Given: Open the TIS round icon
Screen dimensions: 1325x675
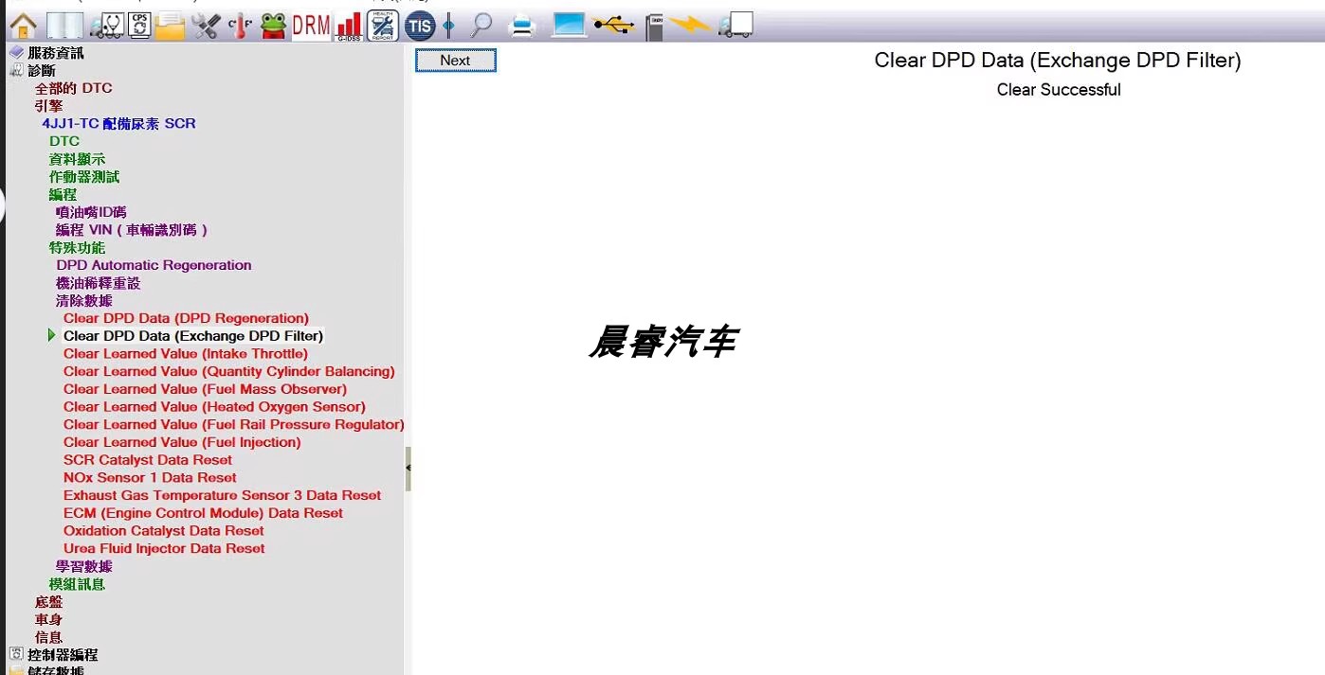Looking at the screenshot, I should coord(420,26).
